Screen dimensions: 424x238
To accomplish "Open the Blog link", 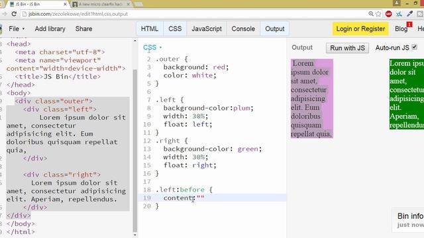I will click(401, 28).
